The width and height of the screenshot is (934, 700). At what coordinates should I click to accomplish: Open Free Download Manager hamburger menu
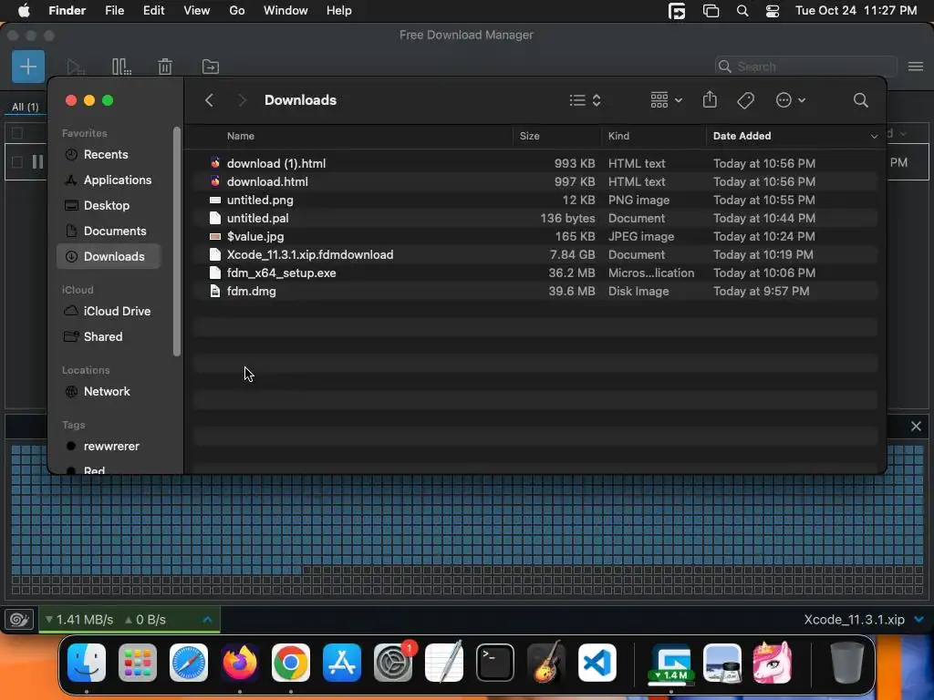point(916,67)
